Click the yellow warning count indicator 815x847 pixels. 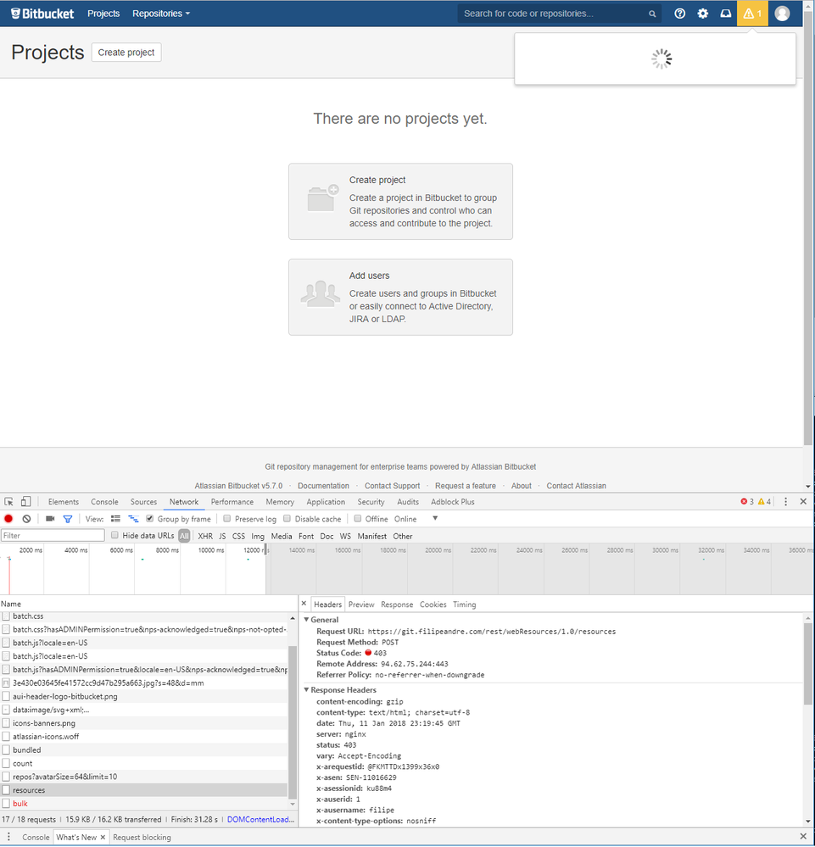tap(764, 502)
